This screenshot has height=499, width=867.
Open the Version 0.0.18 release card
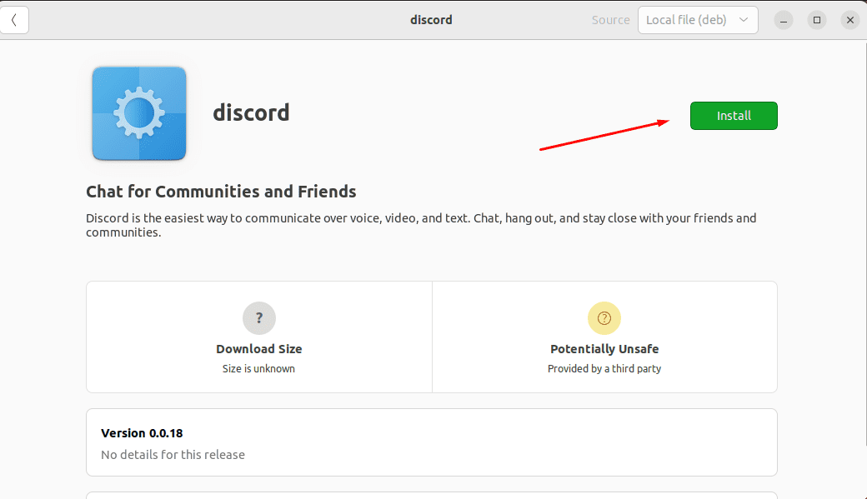[432, 442]
